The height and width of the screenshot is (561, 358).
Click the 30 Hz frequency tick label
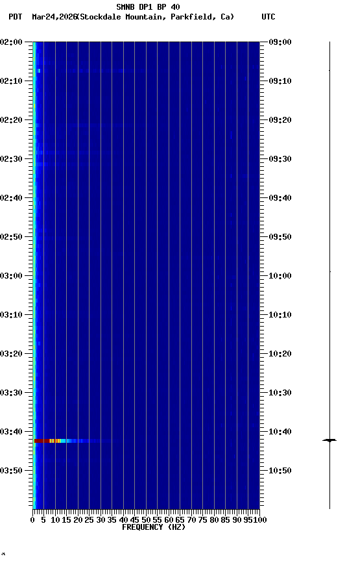click(x=101, y=520)
